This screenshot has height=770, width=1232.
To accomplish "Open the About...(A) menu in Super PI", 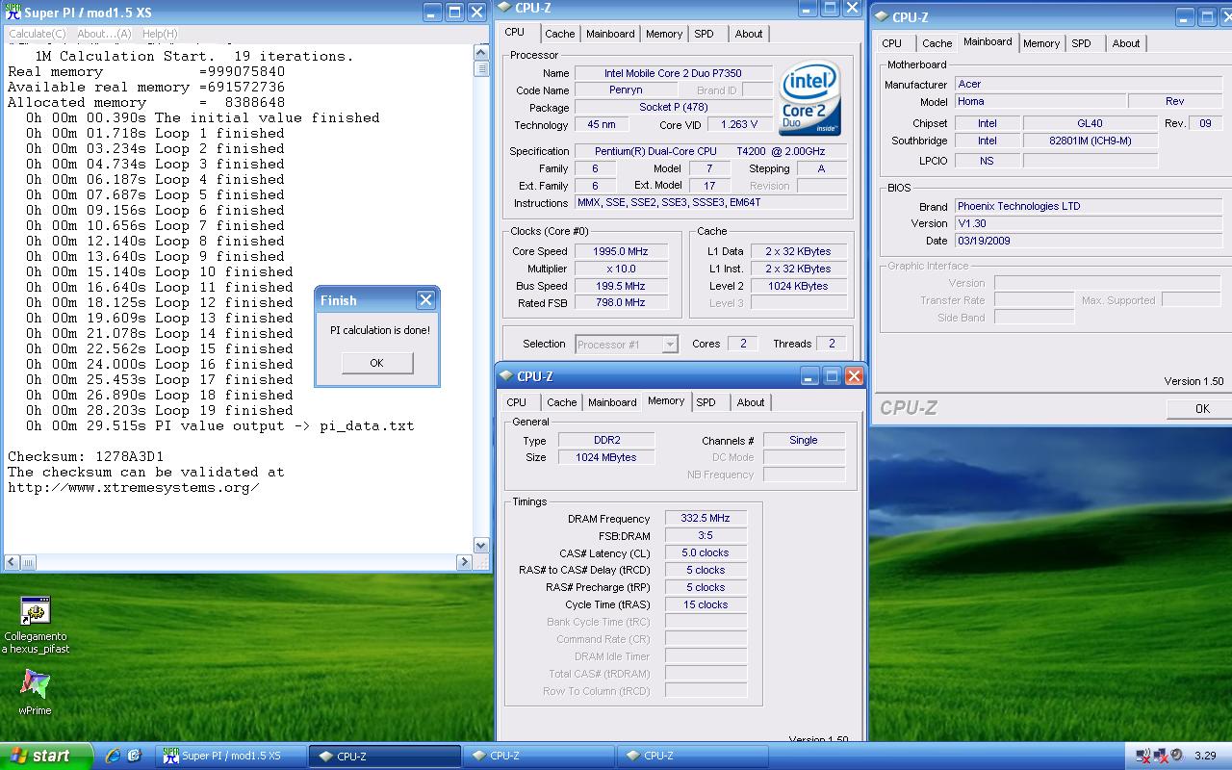I will (104, 34).
